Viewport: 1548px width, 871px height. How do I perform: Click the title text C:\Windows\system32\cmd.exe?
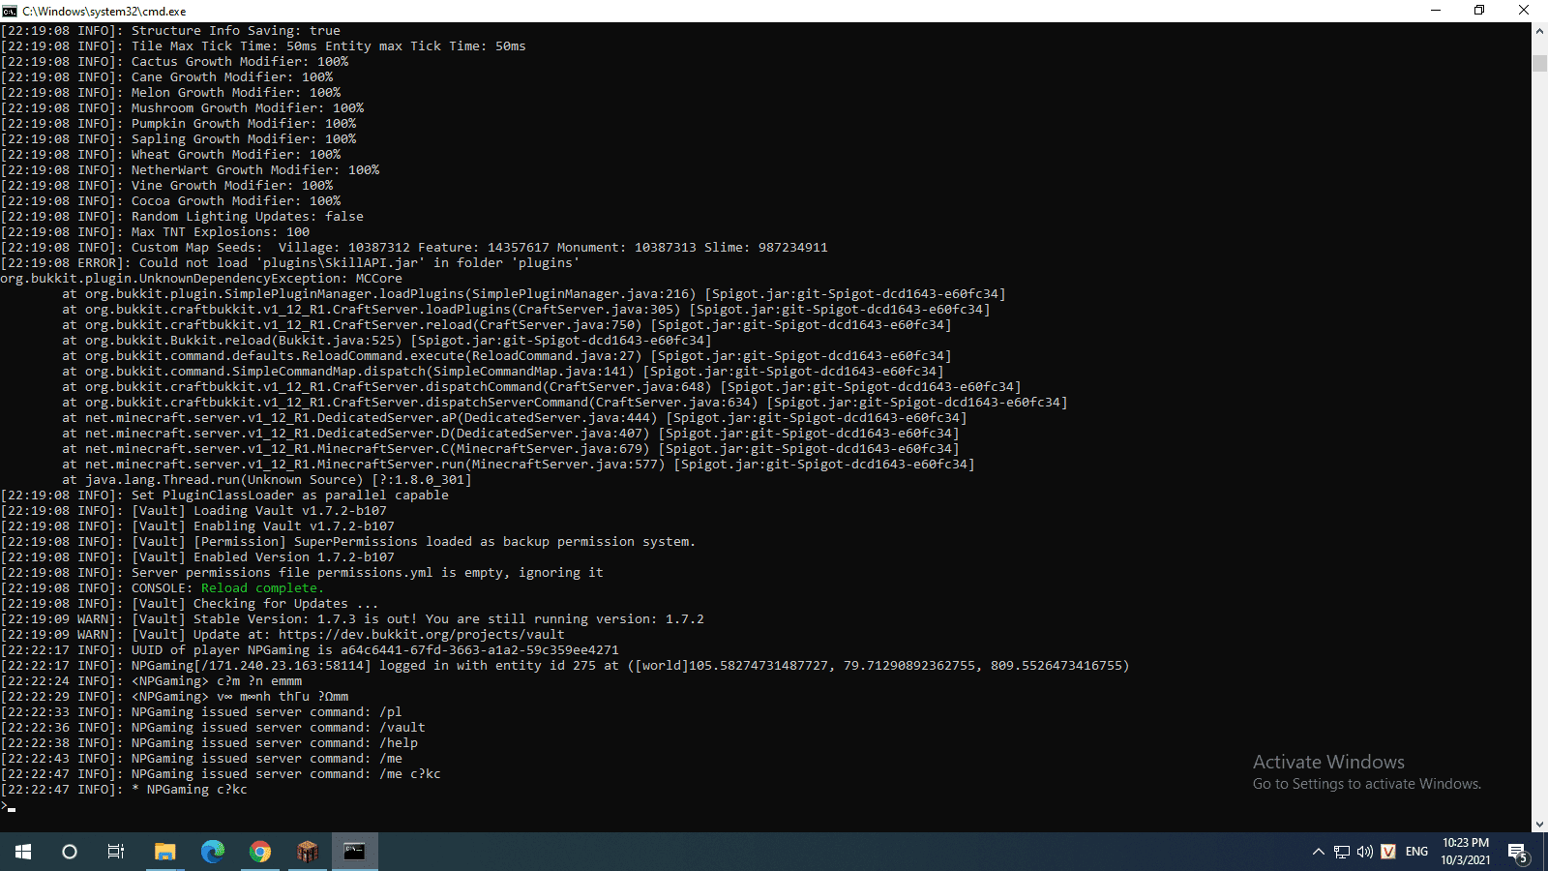pyautogui.click(x=104, y=11)
